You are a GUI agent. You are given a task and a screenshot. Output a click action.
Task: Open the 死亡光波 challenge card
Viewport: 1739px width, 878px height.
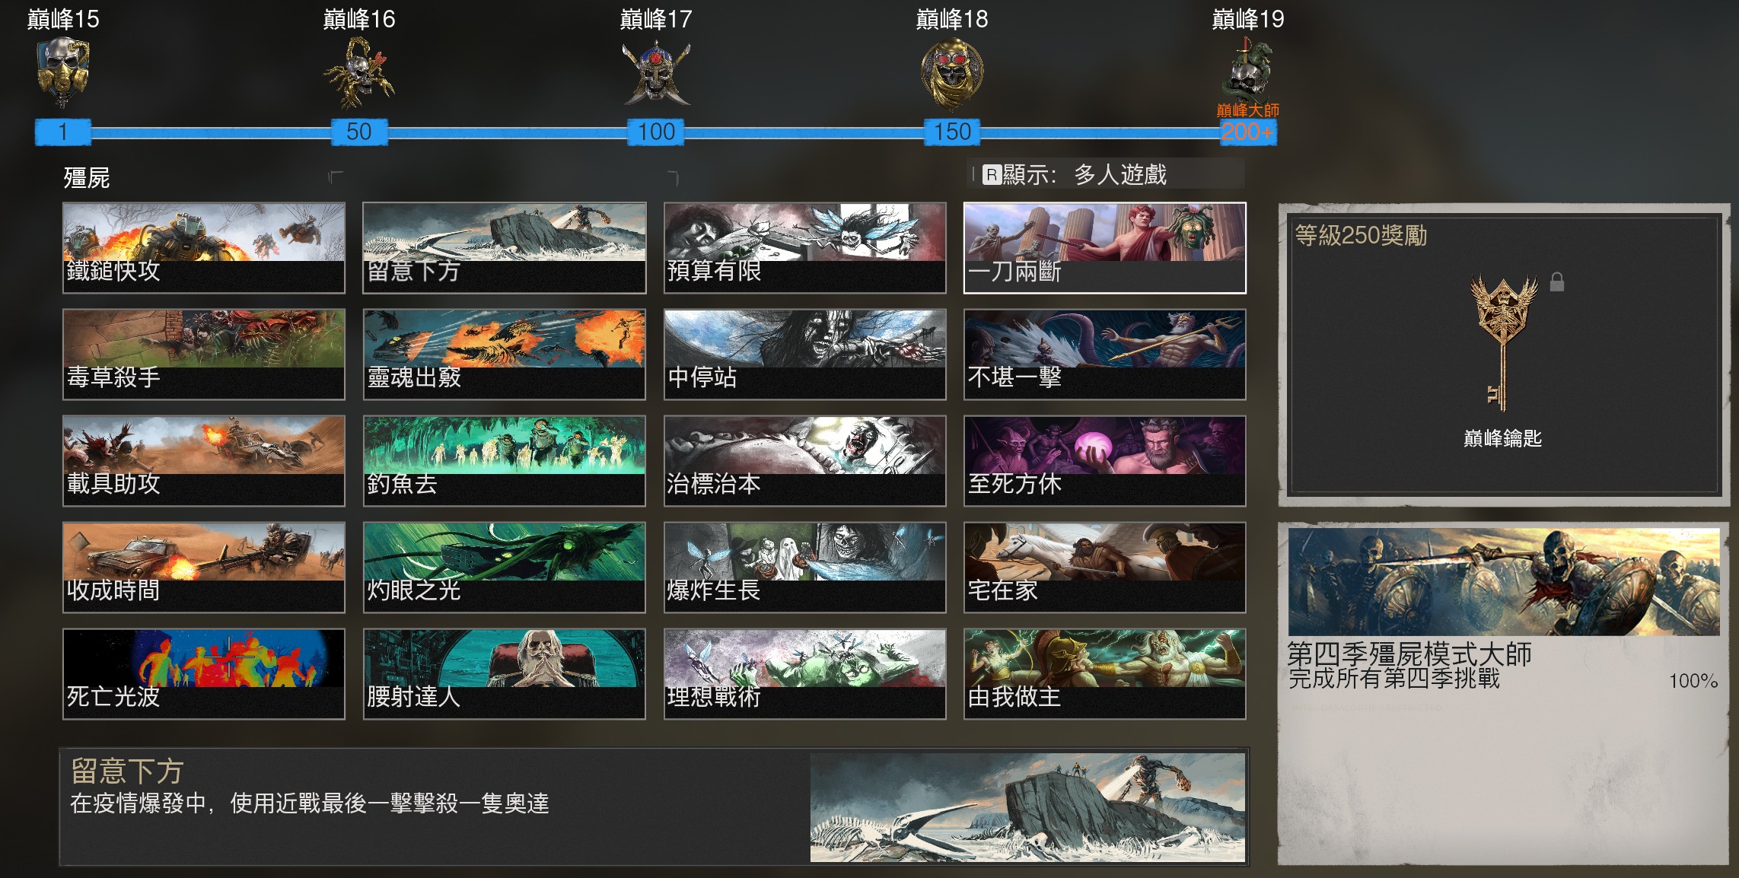(204, 673)
